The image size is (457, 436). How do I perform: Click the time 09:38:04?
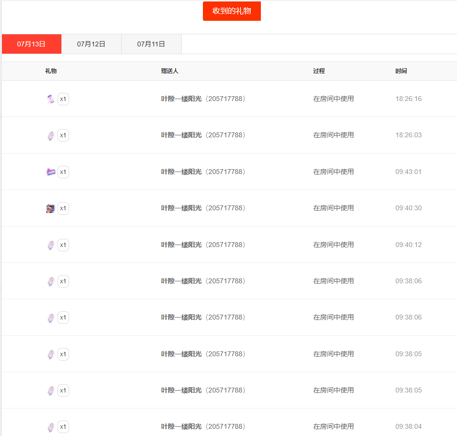(408, 426)
